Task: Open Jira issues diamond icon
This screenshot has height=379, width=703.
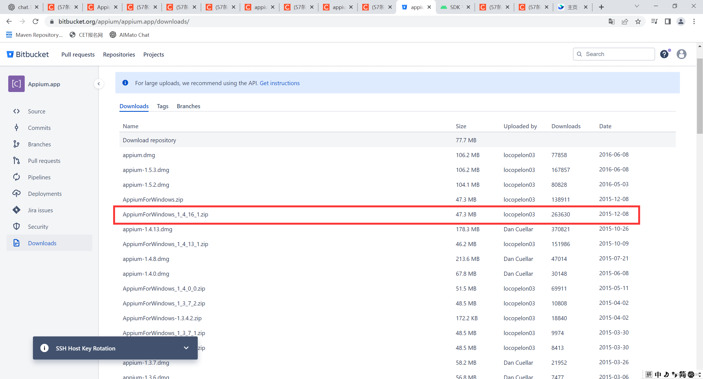Action: point(16,210)
